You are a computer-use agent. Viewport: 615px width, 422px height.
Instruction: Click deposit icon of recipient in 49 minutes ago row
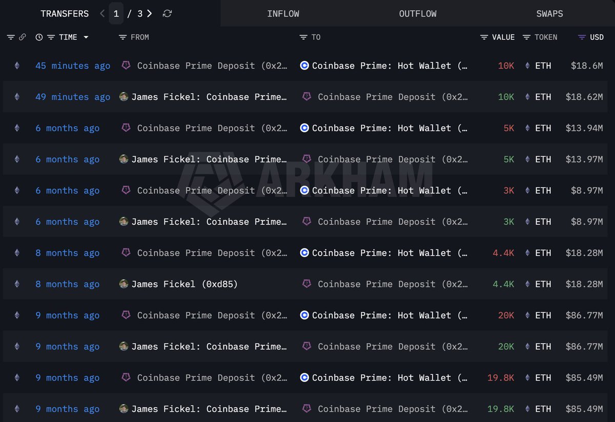click(306, 96)
